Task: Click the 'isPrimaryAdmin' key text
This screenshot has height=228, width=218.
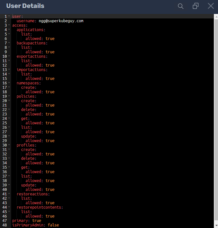Action: (x=28, y=225)
